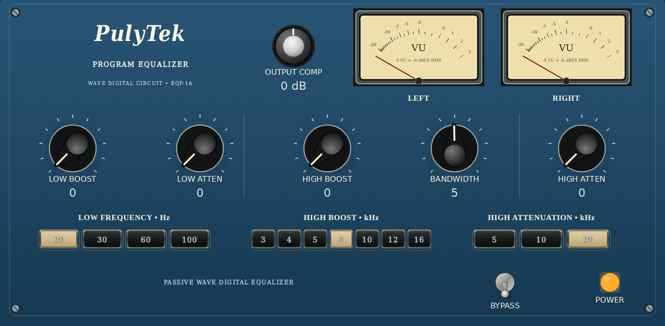Click the LOW FREQUENCY • Hz heading

[x=124, y=218]
